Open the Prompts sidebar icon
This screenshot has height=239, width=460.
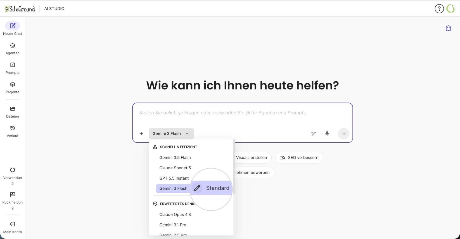(x=13, y=65)
